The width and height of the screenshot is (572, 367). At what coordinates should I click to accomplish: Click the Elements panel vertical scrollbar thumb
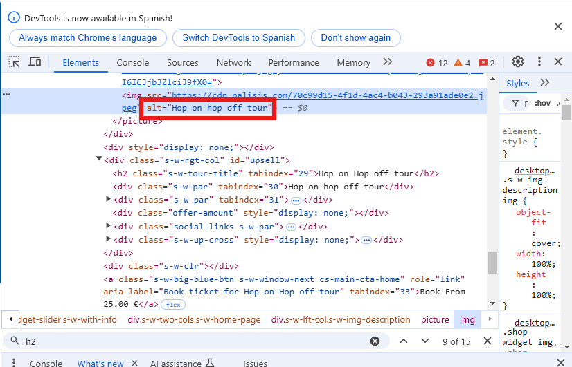coord(492,263)
